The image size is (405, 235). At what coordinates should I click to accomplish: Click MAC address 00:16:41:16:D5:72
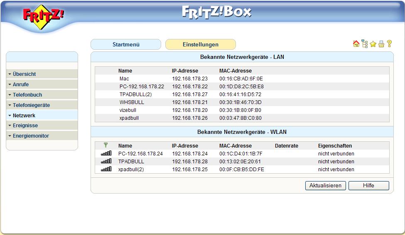click(x=240, y=94)
